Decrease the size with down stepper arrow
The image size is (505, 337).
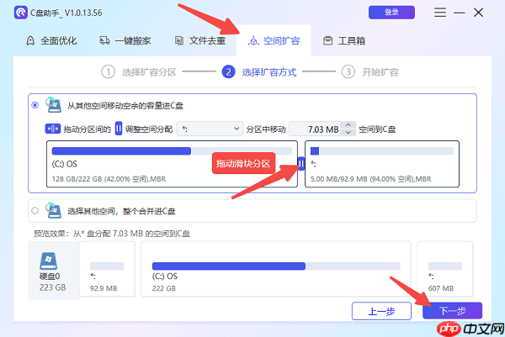(348, 133)
